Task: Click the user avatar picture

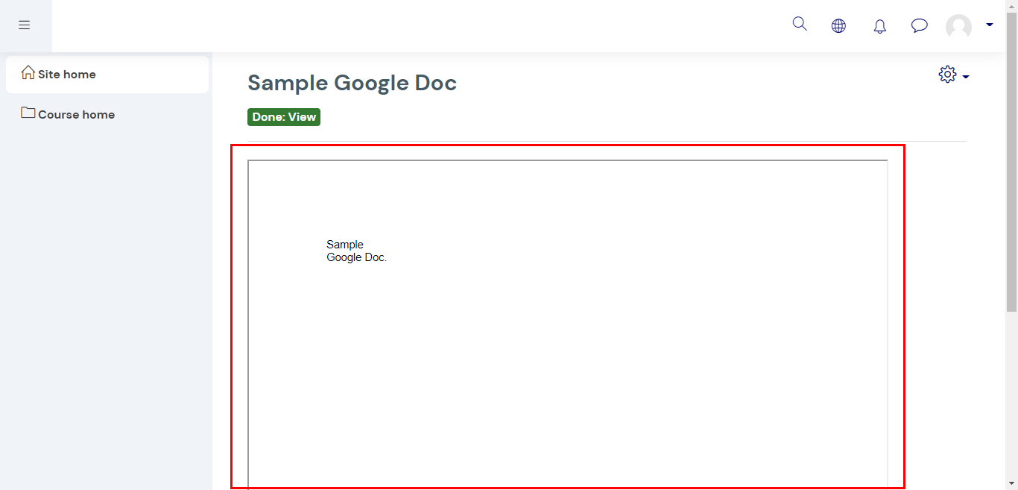Action: [x=958, y=27]
